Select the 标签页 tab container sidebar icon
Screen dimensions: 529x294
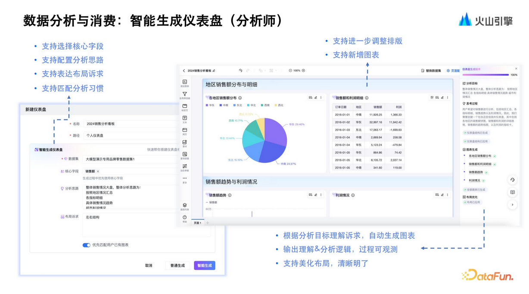click(x=184, y=106)
